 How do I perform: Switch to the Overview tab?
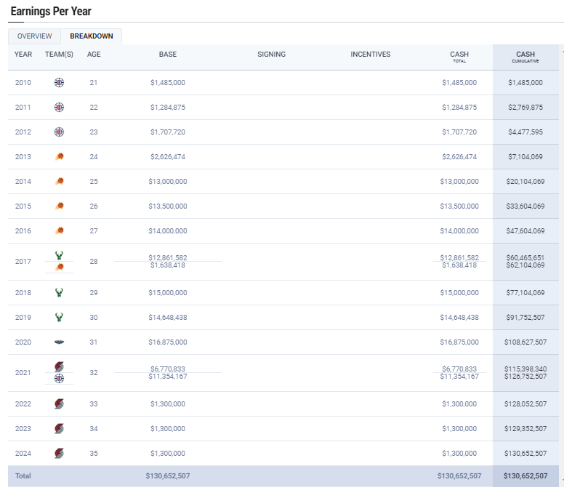click(x=35, y=36)
